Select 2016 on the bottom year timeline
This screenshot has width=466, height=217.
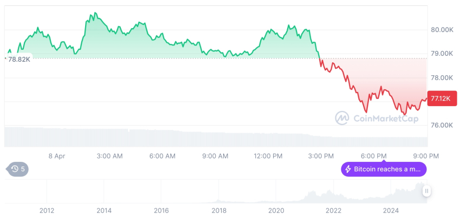161,210
